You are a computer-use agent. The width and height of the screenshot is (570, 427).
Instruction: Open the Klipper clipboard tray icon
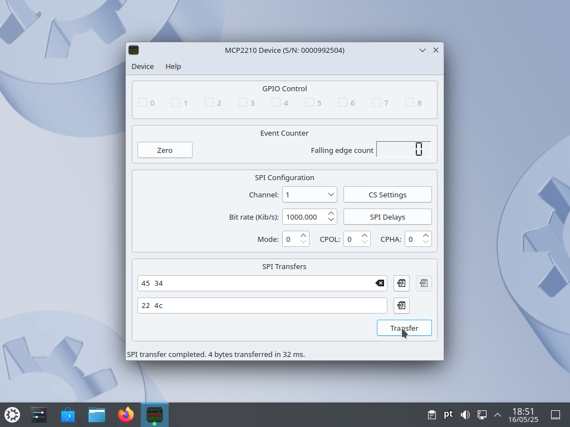[x=431, y=414]
